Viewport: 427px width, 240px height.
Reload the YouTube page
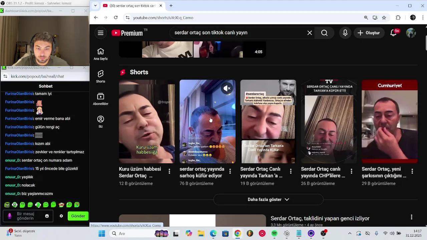[116, 18]
